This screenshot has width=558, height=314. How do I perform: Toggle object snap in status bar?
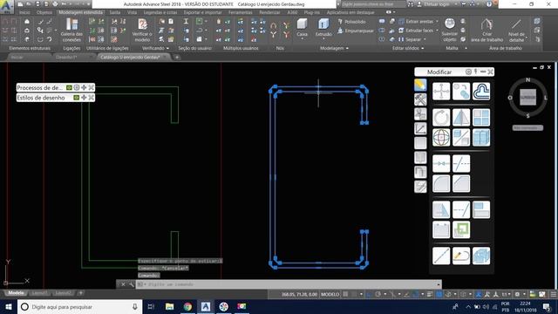415,294
